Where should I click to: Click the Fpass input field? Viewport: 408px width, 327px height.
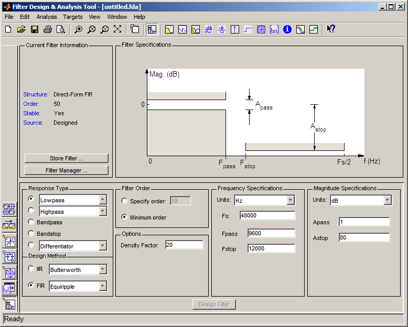[x=272, y=233]
